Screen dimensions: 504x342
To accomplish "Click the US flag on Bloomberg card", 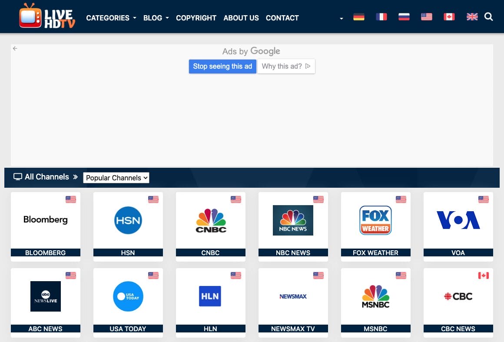I will 71,199.
